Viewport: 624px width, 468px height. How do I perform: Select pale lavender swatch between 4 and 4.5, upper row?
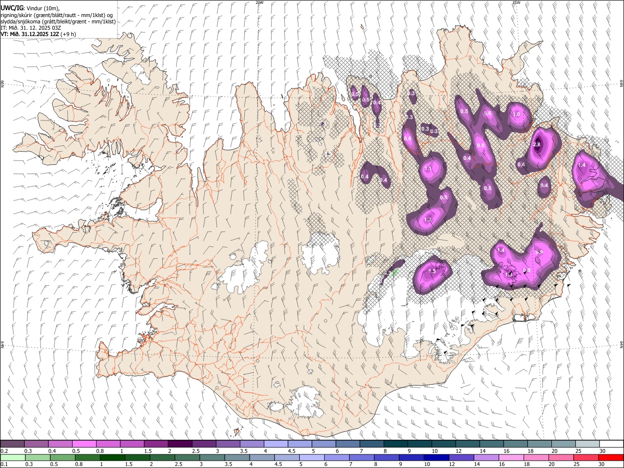coord(275,444)
